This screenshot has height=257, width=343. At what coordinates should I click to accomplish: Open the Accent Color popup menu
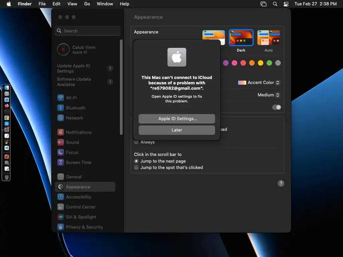259,83
